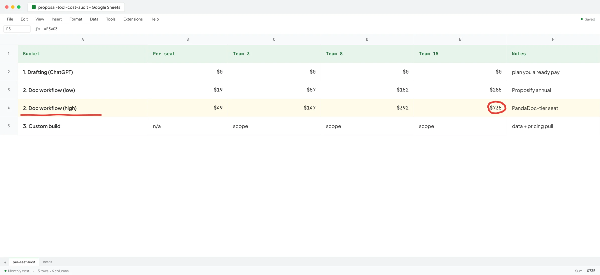This screenshot has width=600, height=275.
Task: Select the 'plan you already pay' note
Action: [553, 72]
